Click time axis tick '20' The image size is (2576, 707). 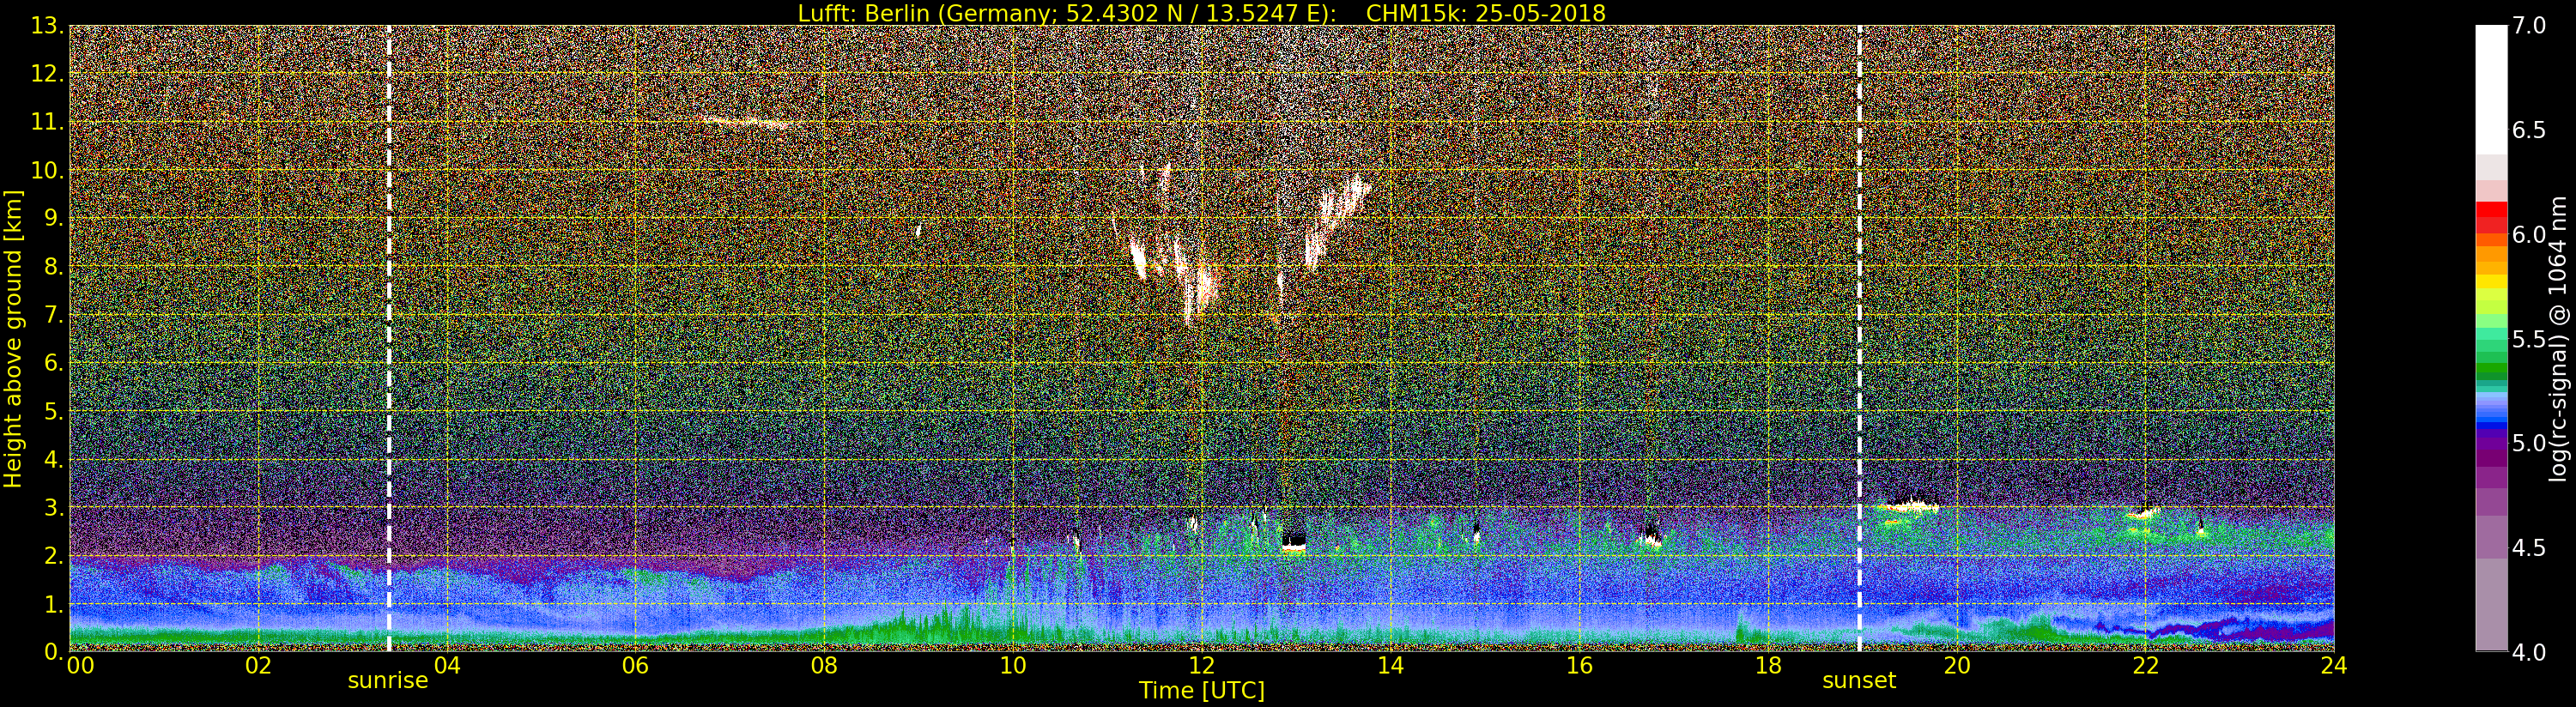click(x=1956, y=665)
